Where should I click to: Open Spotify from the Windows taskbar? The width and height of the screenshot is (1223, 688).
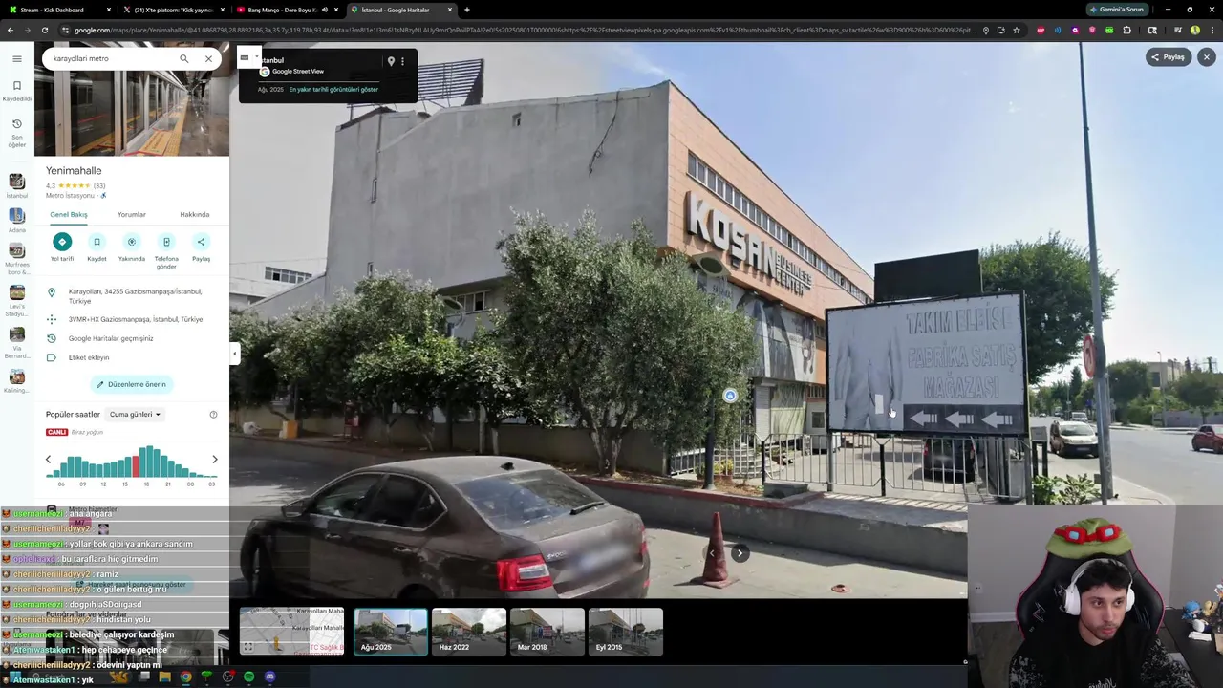pyautogui.click(x=249, y=677)
